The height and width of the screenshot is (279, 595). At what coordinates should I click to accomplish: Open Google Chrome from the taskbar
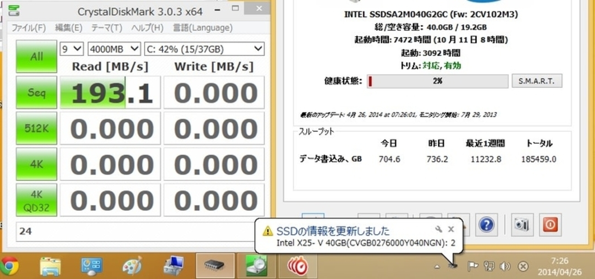pyautogui.click(x=10, y=266)
